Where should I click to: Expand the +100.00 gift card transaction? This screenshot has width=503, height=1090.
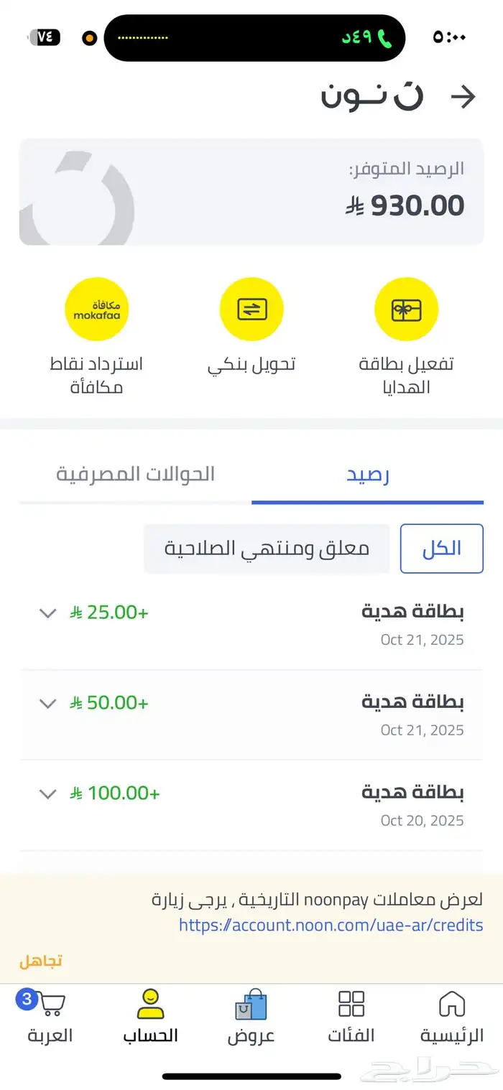click(x=47, y=793)
